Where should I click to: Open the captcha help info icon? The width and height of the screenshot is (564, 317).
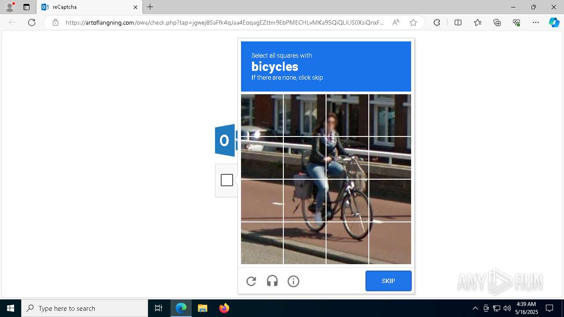[x=293, y=281]
